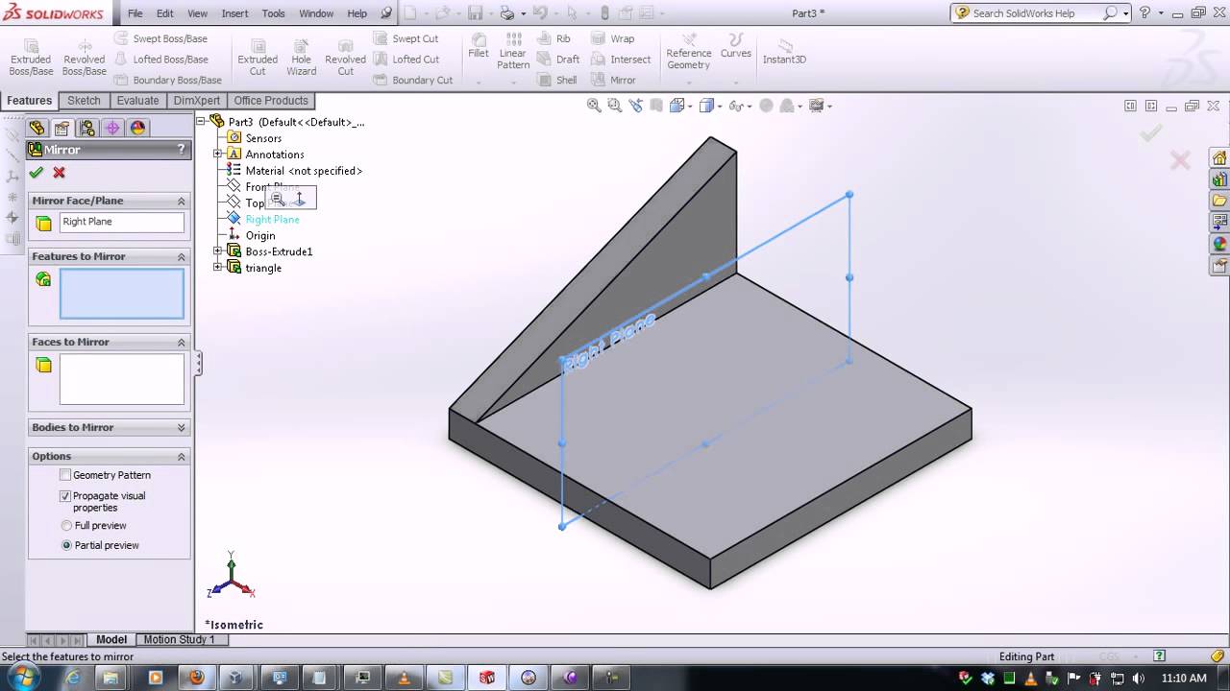Image resolution: width=1230 pixels, height=691 pixels.
Task: Click the Windows Start button
Action: pos(24,678)
